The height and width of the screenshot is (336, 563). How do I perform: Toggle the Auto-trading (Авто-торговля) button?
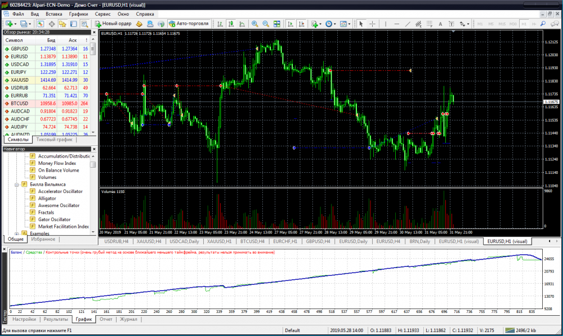pos(189,24)
